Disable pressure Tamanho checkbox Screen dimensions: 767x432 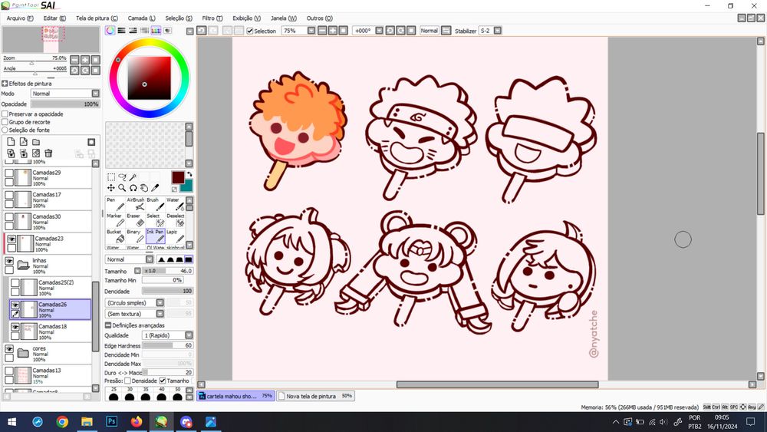point(163,381)
